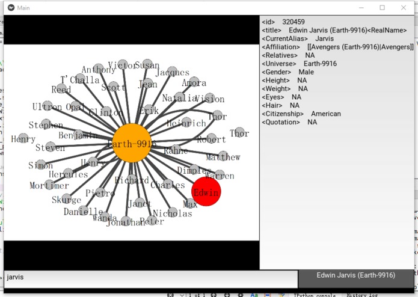Select the Richard node
418x297 pixels.
click(132, 179)
